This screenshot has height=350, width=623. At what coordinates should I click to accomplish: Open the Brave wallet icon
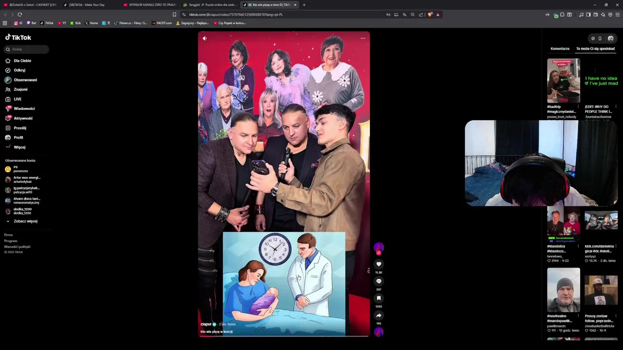tap(595, 15)
